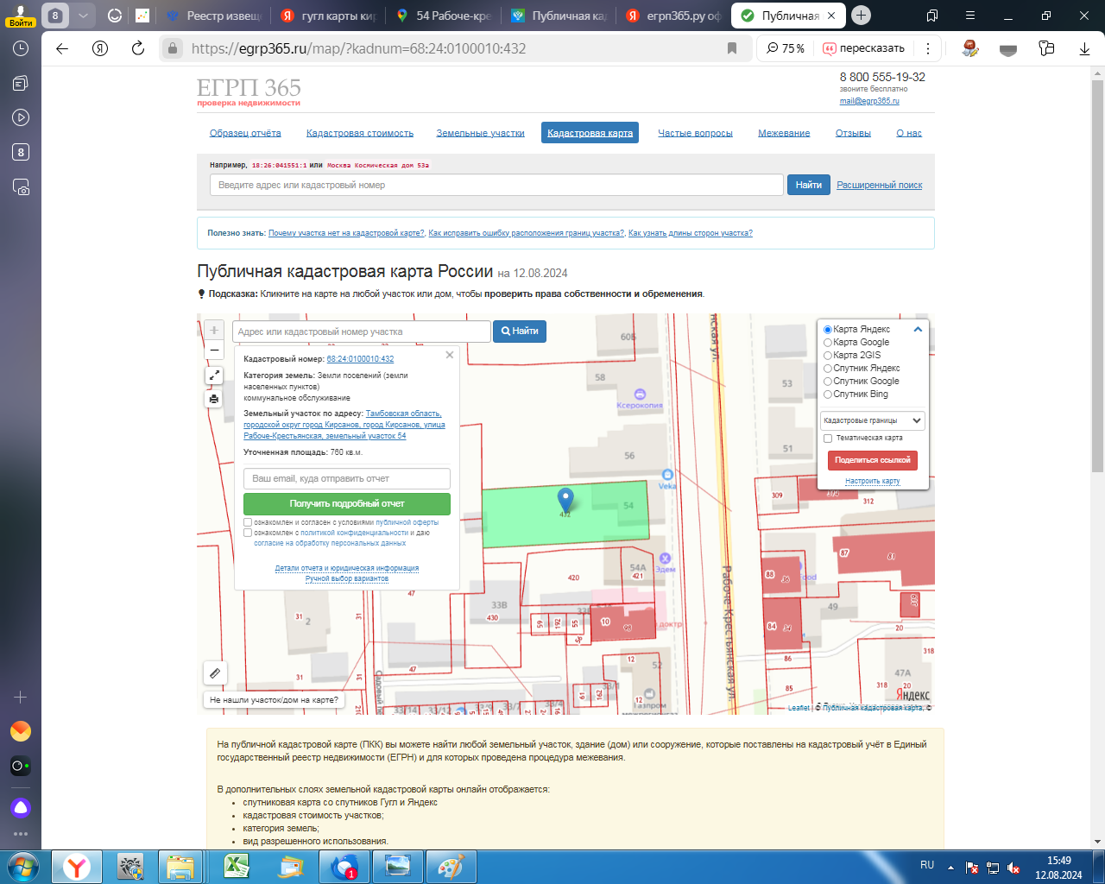The image size is (1105, 884).
Task: Click the email input field
Action: pyautogui.click(x=347, y=478)
